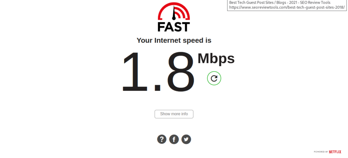Click the black needle in the speedometer logo
Viewport: 348px width, 158px height.
[174, 13]
